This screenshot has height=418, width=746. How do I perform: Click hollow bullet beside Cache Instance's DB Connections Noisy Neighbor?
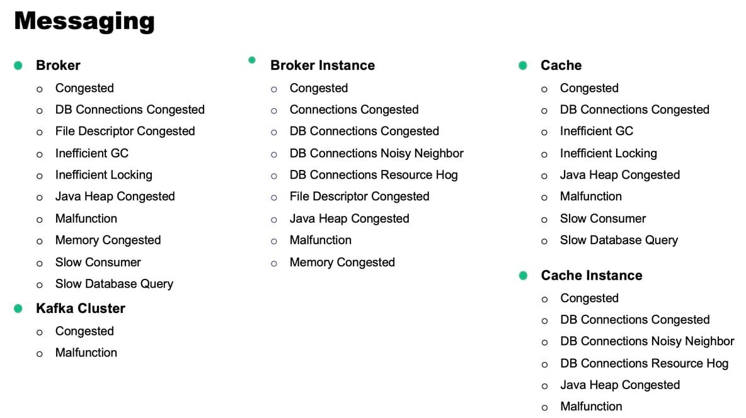click(544, 342)
